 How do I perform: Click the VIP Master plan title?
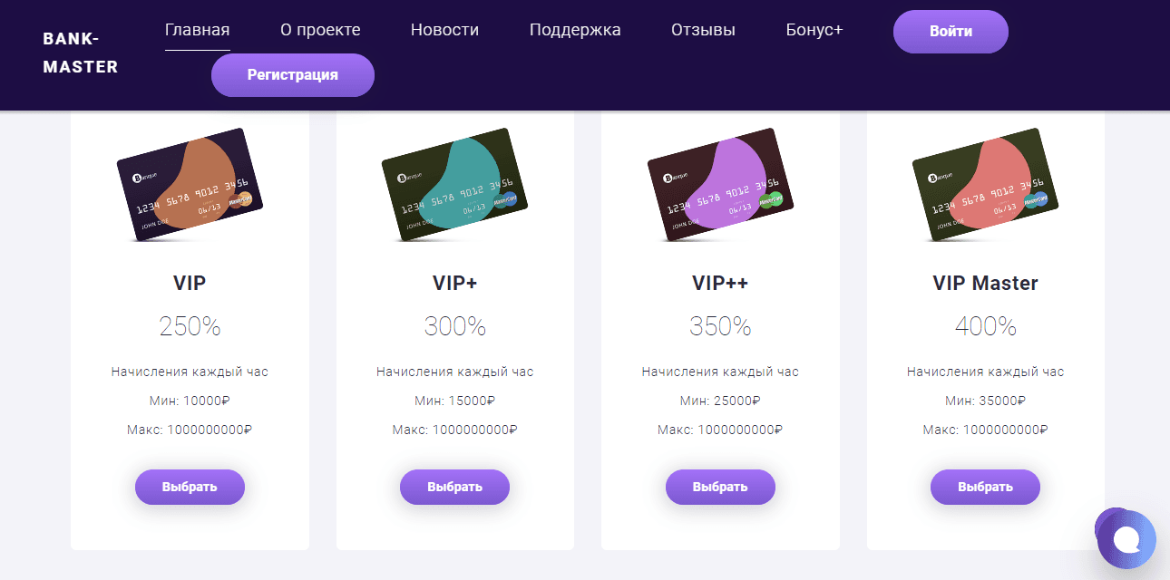pyautogui.click(x=985, y=283)
